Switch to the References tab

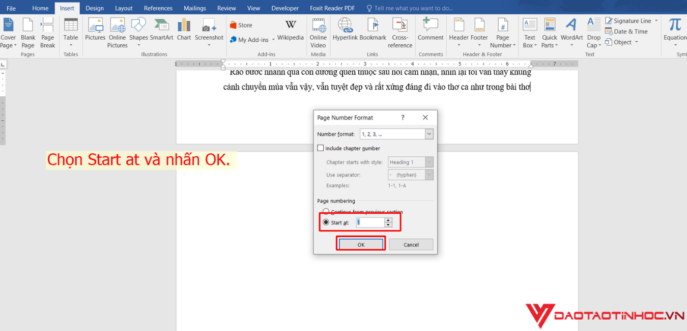(x=158, y=8)
